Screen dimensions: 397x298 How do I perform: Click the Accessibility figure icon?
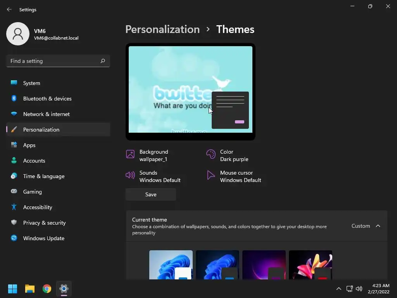click(x=14, y=207)
